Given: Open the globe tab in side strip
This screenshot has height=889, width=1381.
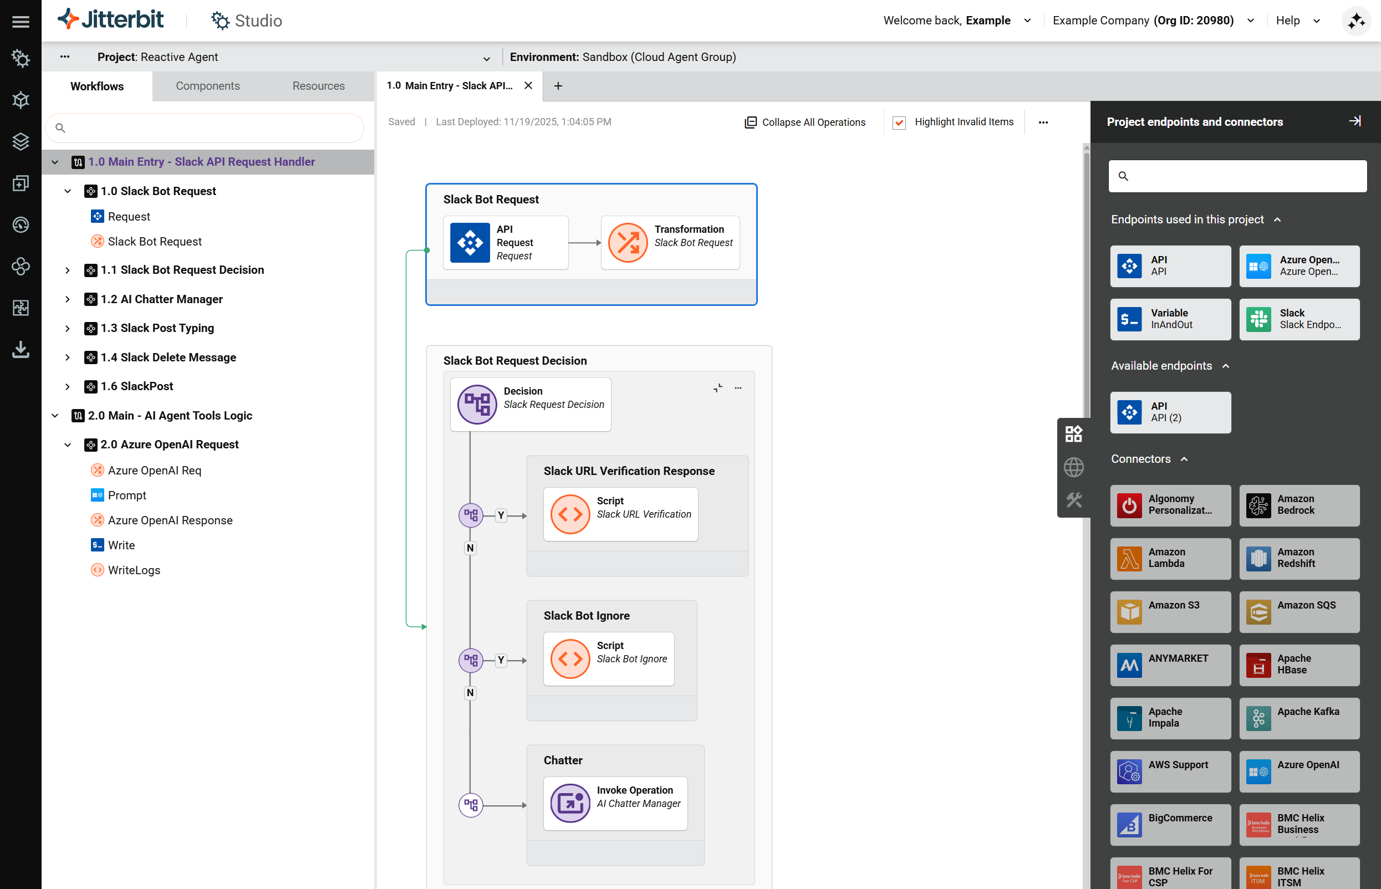Looking at the screenshot, I should coord(1073,467).
